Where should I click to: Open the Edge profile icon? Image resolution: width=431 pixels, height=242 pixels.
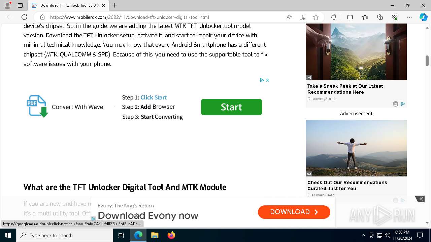(7, 5)
